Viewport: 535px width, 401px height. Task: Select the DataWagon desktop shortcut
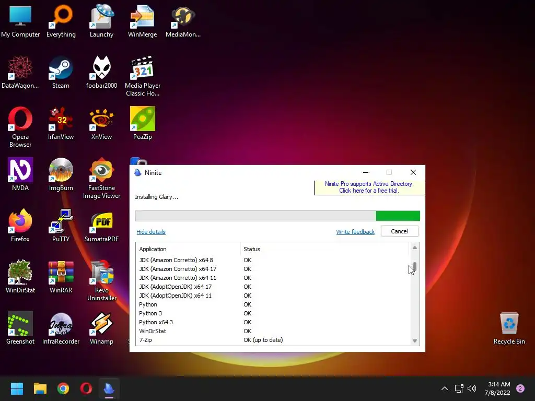pyautogui.click(x=20, y=72)
